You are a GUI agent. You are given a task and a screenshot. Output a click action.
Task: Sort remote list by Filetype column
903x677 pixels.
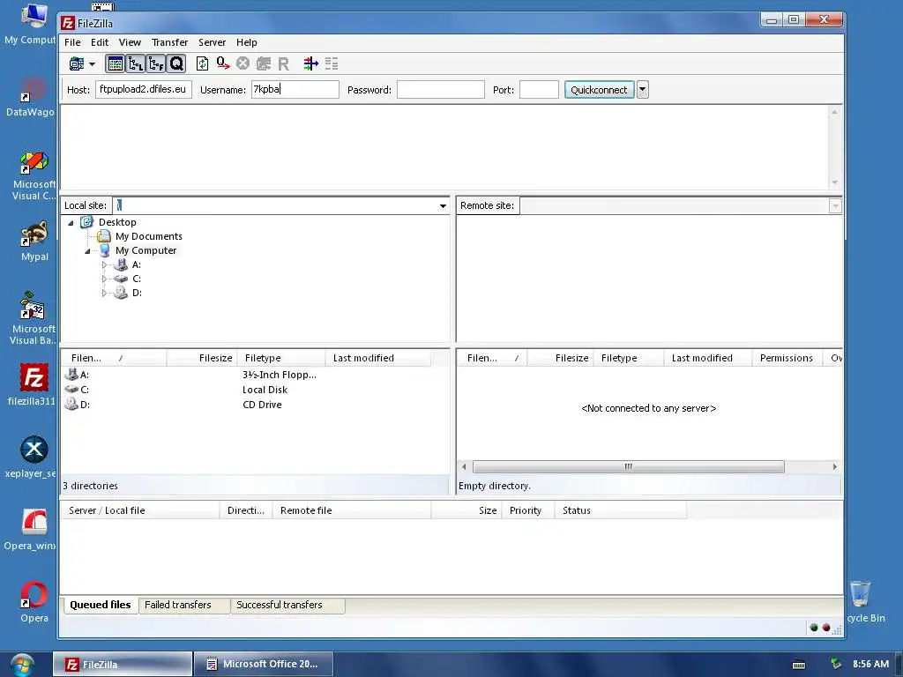[629, 358]
